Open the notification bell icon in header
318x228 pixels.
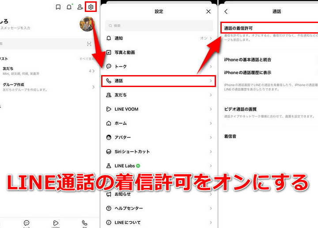coord(69,7)
